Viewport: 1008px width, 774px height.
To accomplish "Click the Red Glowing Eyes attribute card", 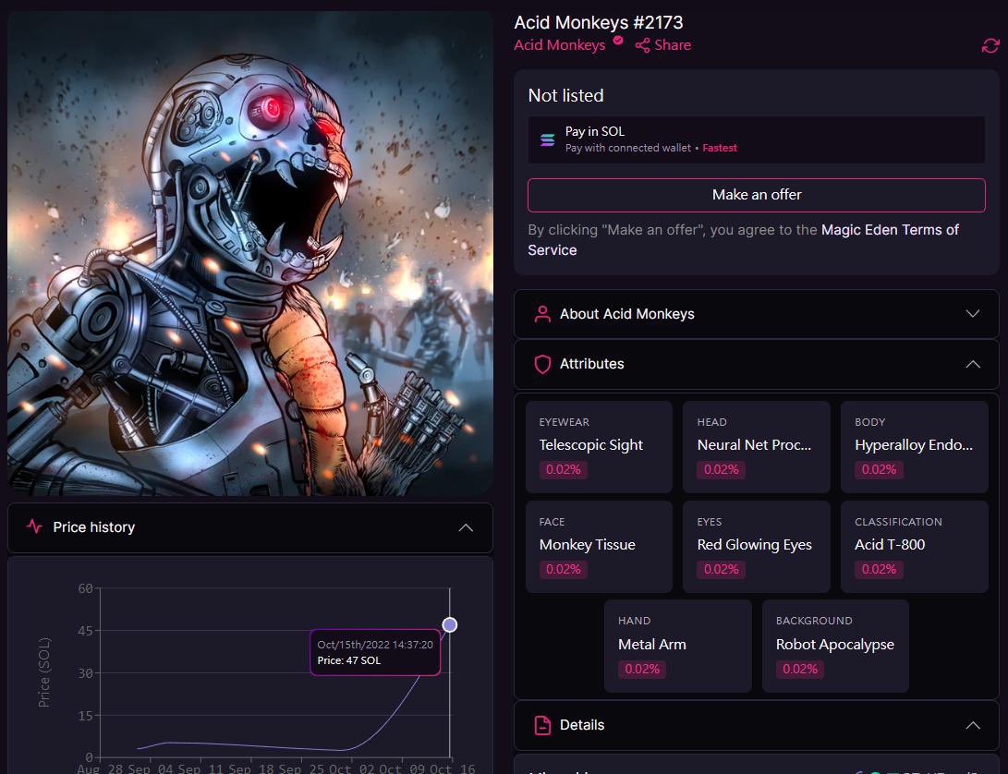I will tap(757, 547).
